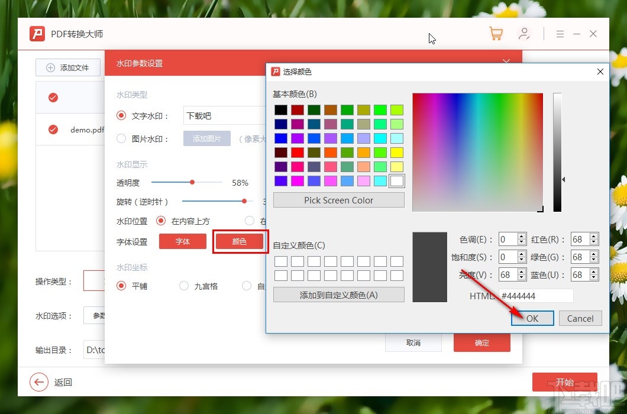Click the PDF转换大师 logo icon

pos(37,34)
